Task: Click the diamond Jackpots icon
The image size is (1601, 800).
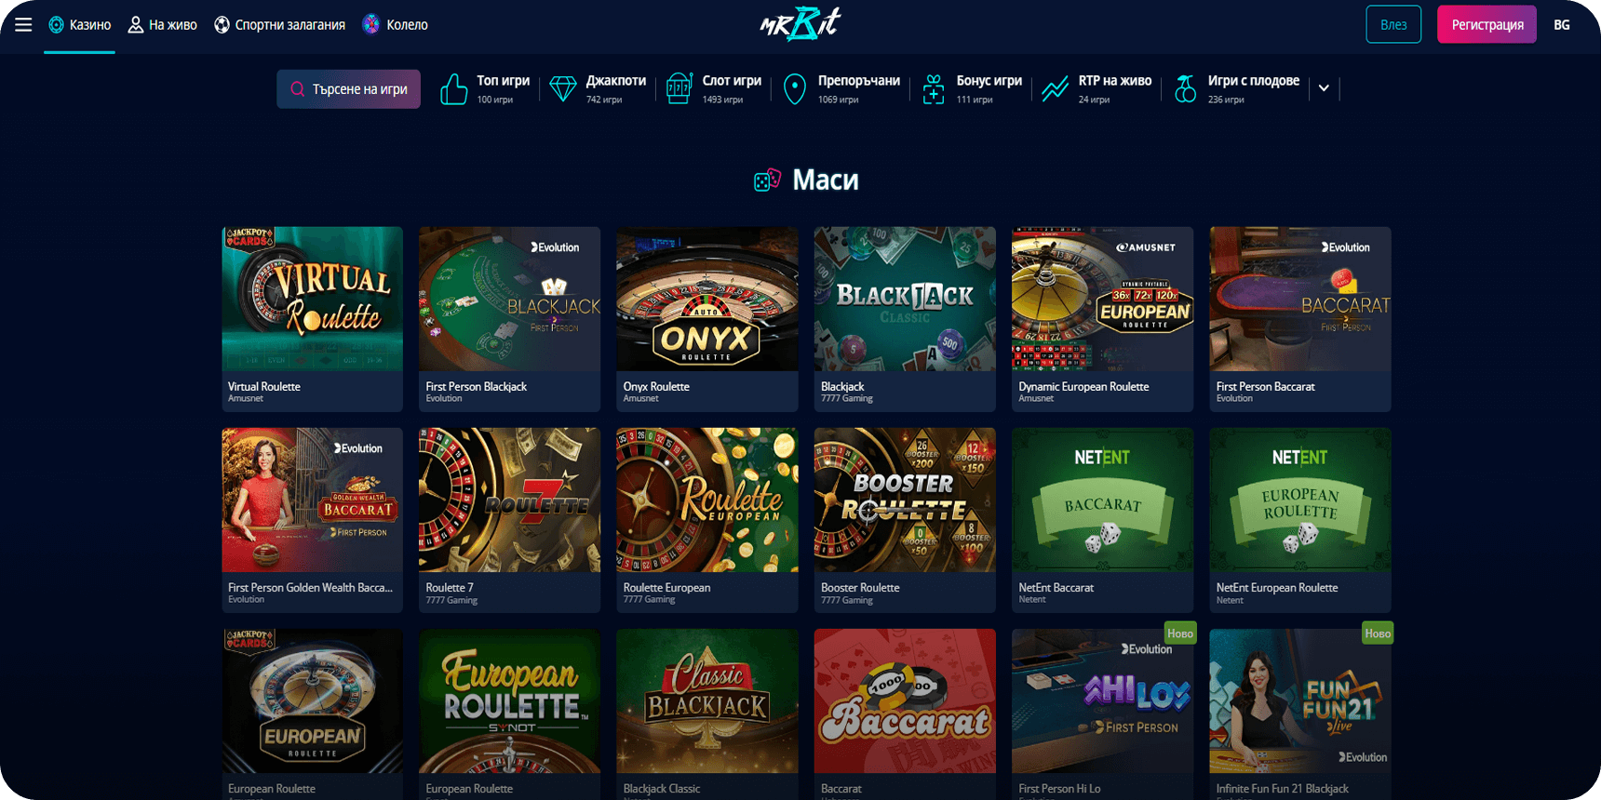Action: [x=563, y=89]
